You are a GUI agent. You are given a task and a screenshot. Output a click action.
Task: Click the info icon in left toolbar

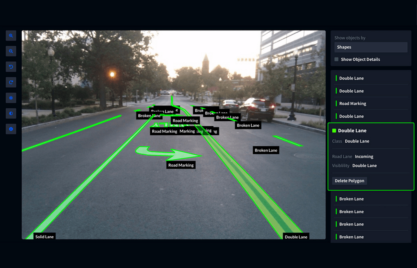[x=11, y=129]
